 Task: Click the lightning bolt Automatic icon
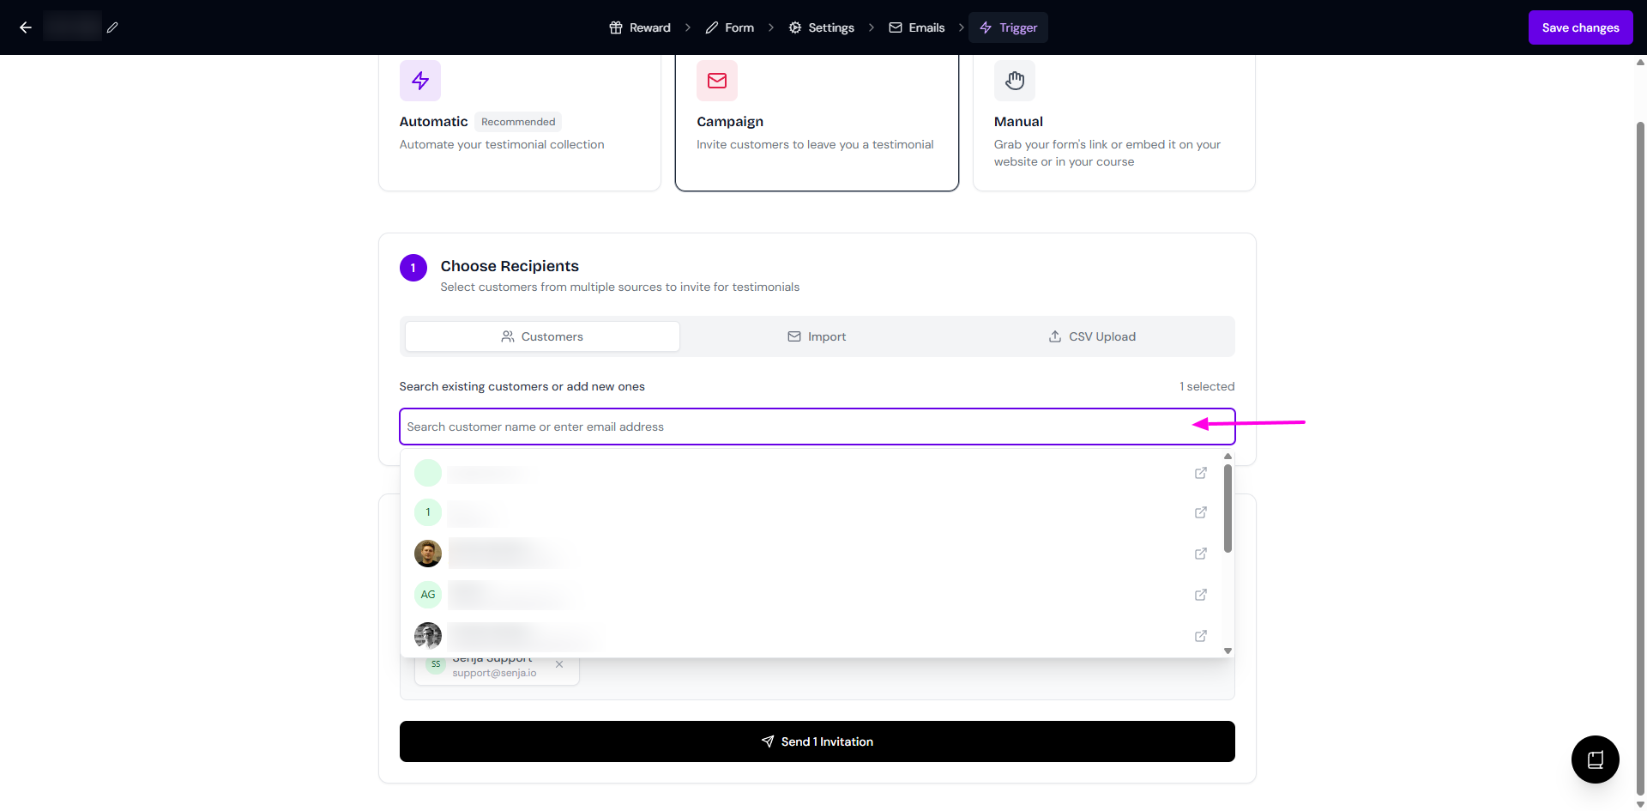(x=420, y=81)
